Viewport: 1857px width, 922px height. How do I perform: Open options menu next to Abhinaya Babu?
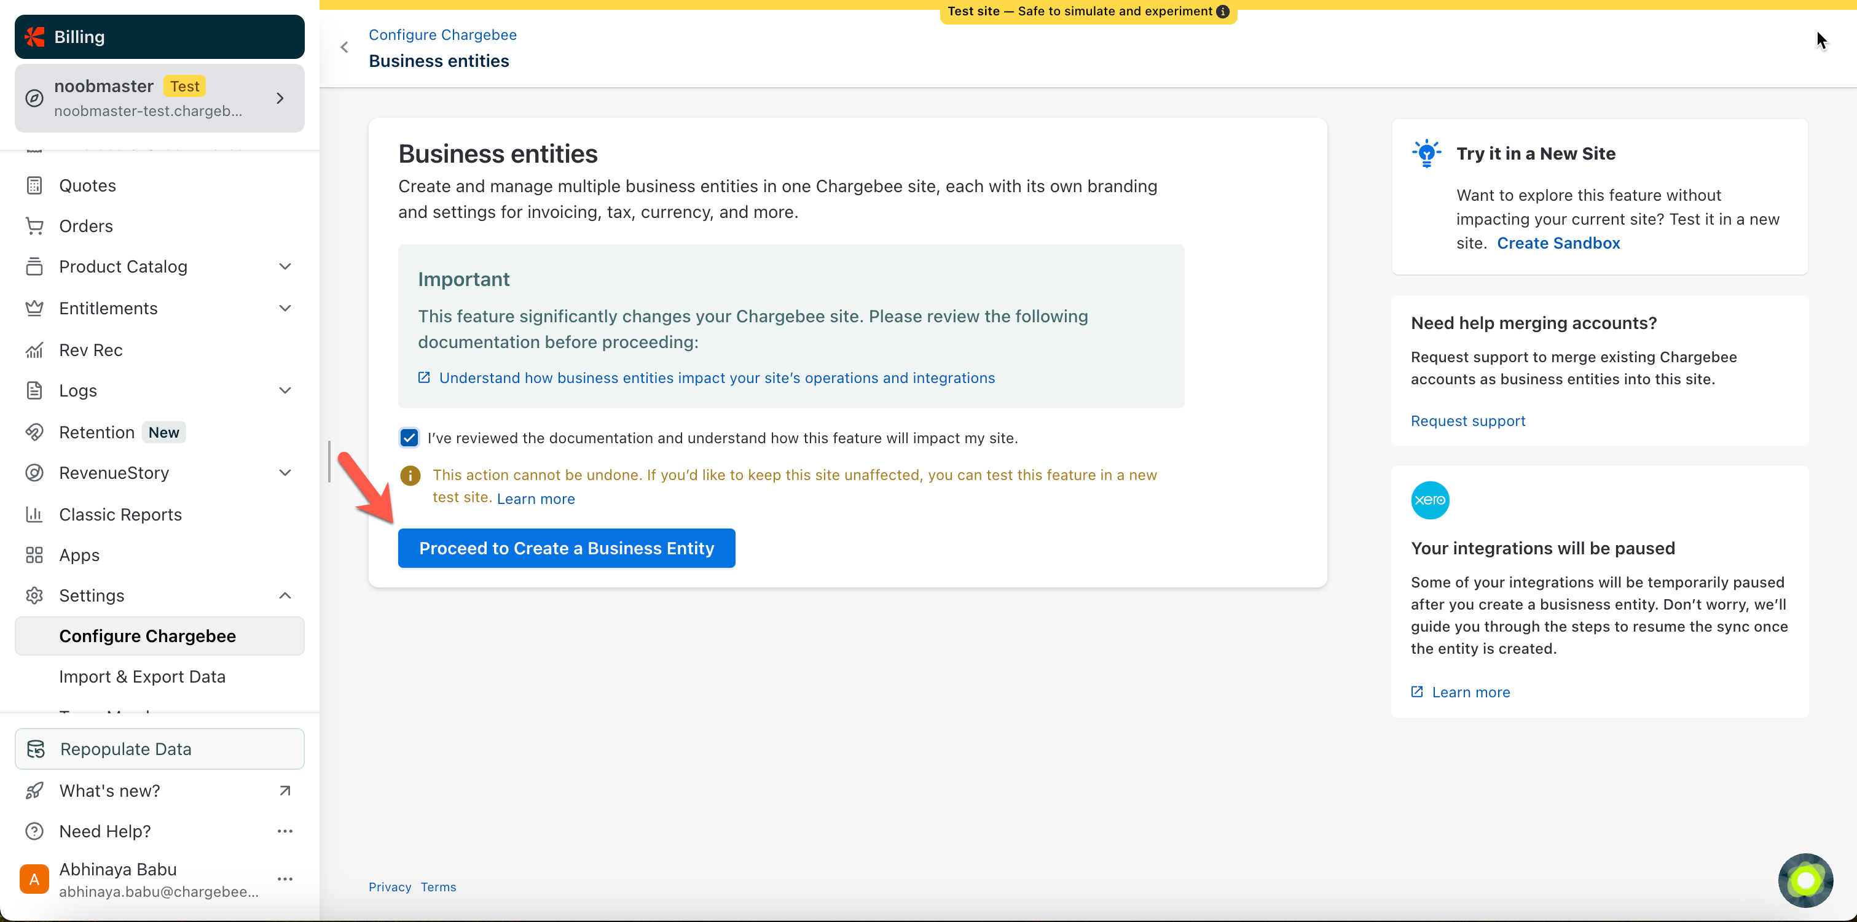[285, 879]
